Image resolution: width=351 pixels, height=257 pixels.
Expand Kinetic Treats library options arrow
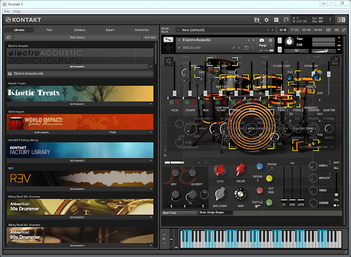pyautogui.click(x=151, y=104)
